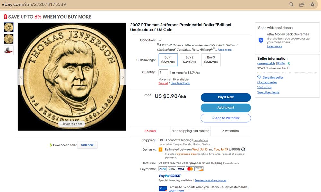Click the next image right arrow
Image resolution: width=321 pixels, height=192 pixels.
[123, 77]
